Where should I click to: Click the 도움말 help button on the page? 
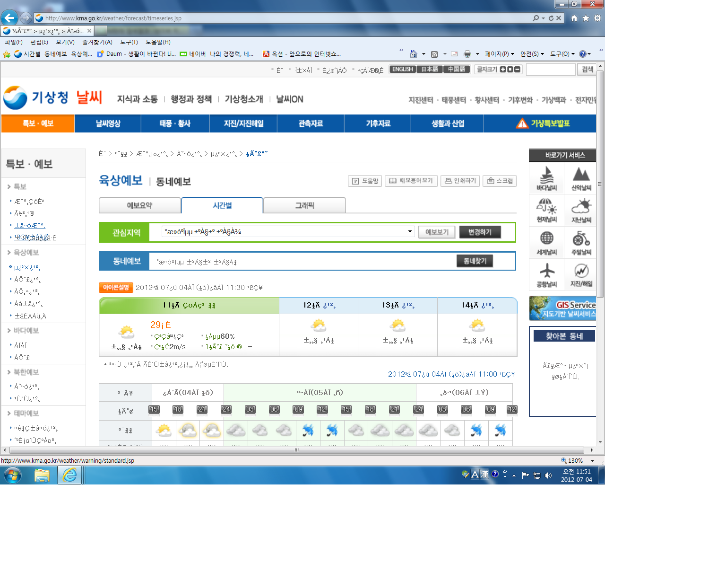[x=365, y=181]
